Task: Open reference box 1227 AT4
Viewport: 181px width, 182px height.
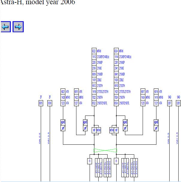Action: coord(76,103)
